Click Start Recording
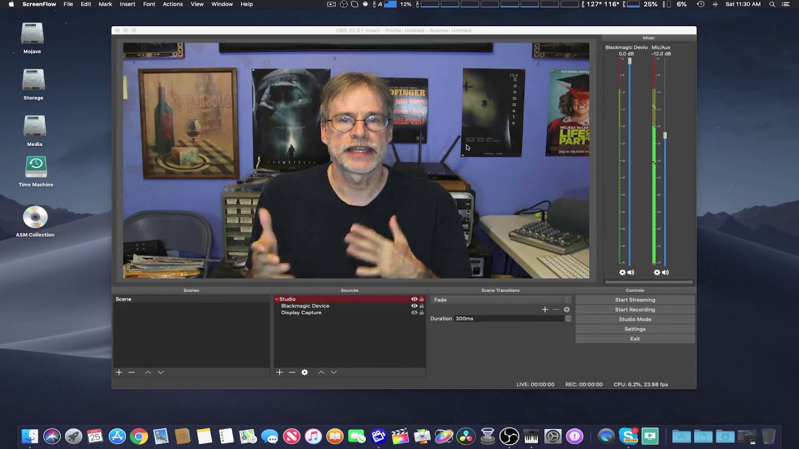799x449 pixels. coord(635,309)
